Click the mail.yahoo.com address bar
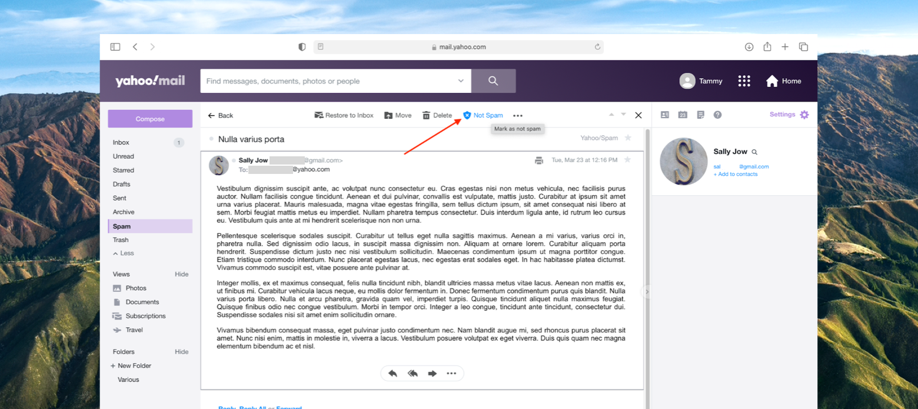918x409 pixels. 458,47
